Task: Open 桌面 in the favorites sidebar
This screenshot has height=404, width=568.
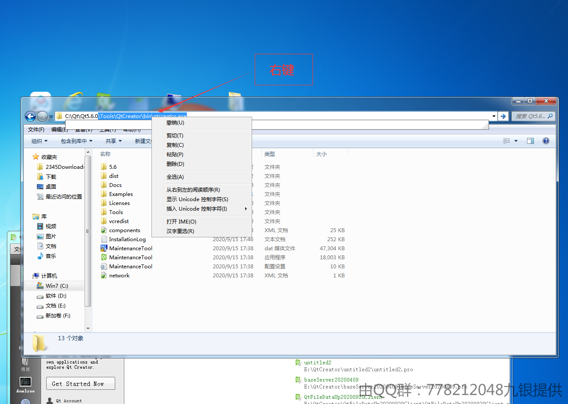Action: coord(47,187)
